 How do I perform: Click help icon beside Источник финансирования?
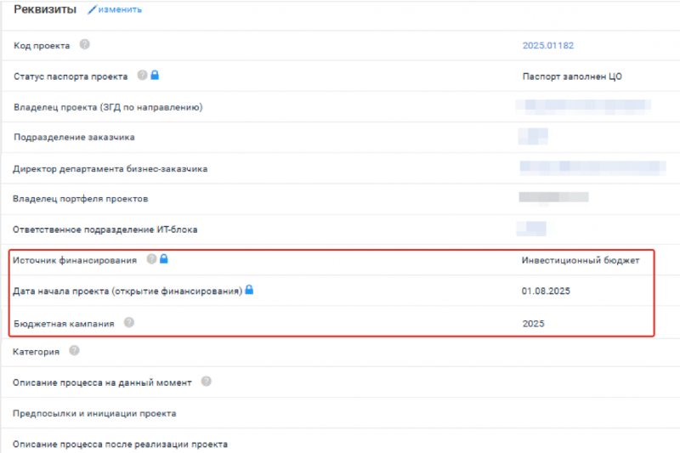coord(151,259)
